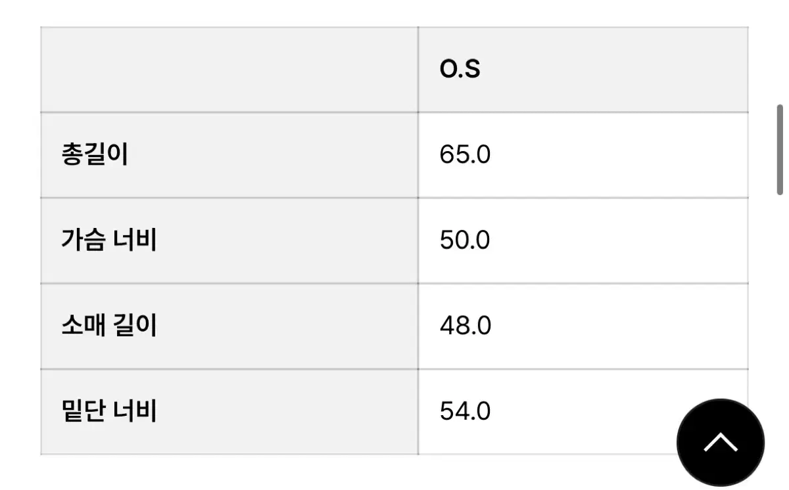Viewport: 789px width, 490px height.
Task: Click blank white area above the size table
Action: tap(394, 12)
